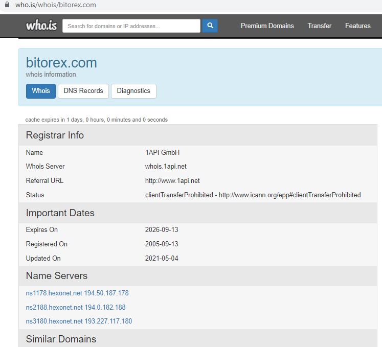
Task: Open the Features navigation link
Action: (x=357, y=26)
